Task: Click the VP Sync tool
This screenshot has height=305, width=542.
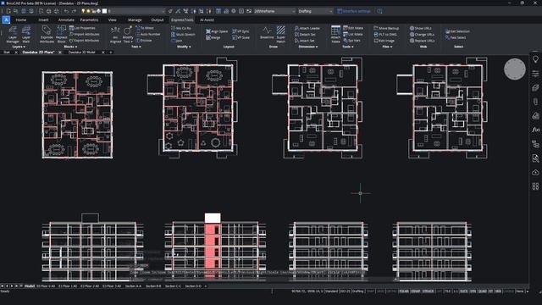Action: point(241,31)
